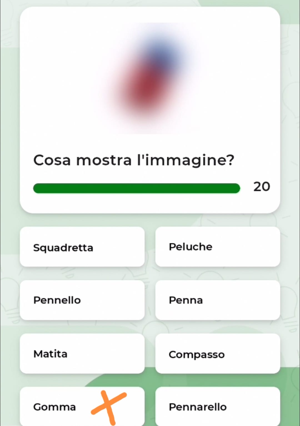
Task: Open the blurred mystery image
Action: tap(150, 78)
